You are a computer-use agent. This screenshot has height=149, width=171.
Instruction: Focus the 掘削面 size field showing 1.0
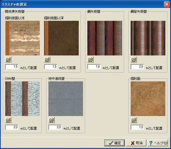point(137,127)
